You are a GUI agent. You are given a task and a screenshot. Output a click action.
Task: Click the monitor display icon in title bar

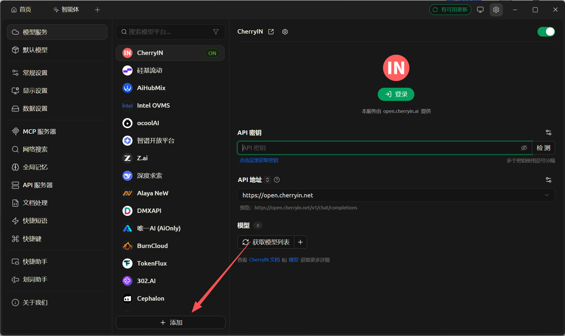tap(480, 10)
